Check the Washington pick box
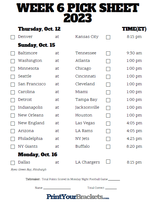Screen dimensions: 156x202 [x=13, y=61]
